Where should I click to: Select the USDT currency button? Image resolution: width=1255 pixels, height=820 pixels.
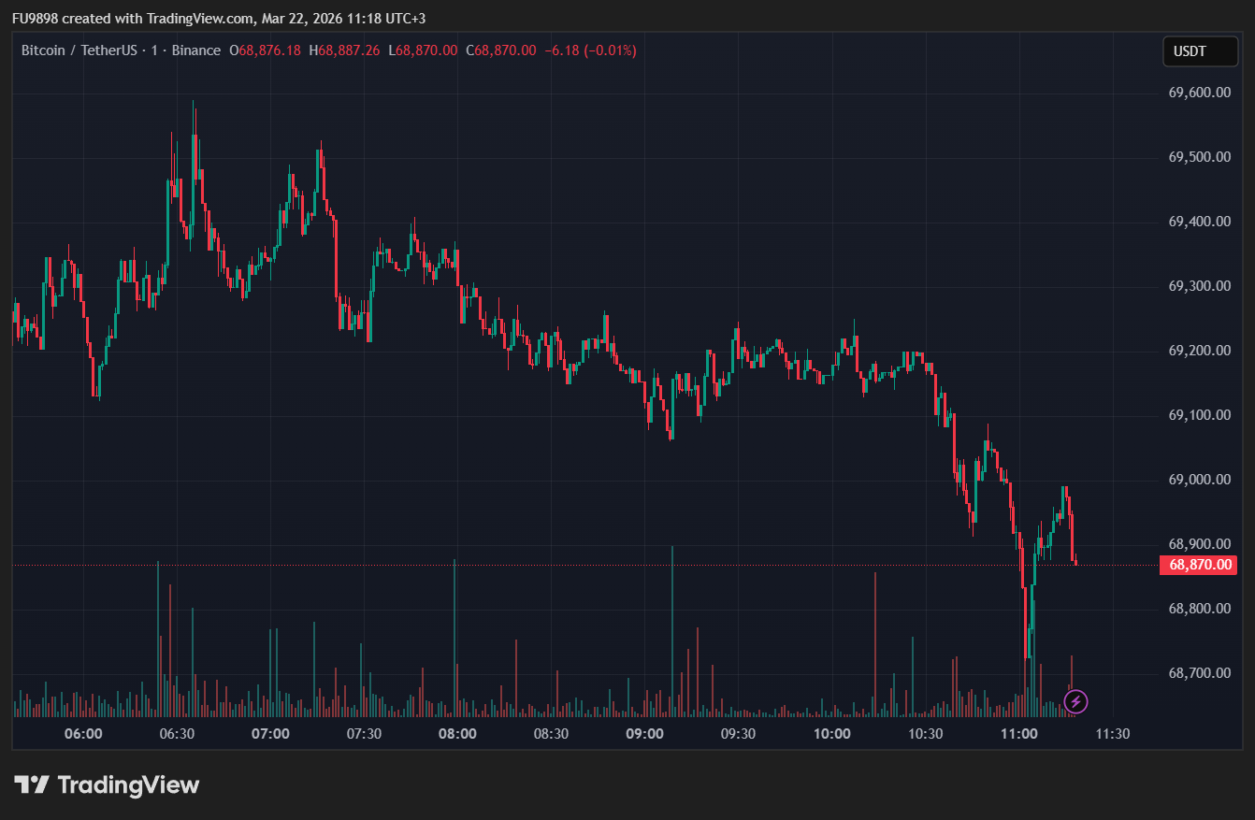(1200, 51)
